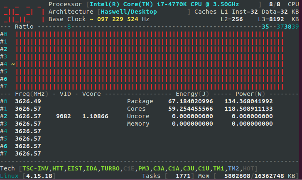Select the frequency value 3626.57 of core #3
The width and height of the screenshot is (302, 180).
[x=28, y=124]
